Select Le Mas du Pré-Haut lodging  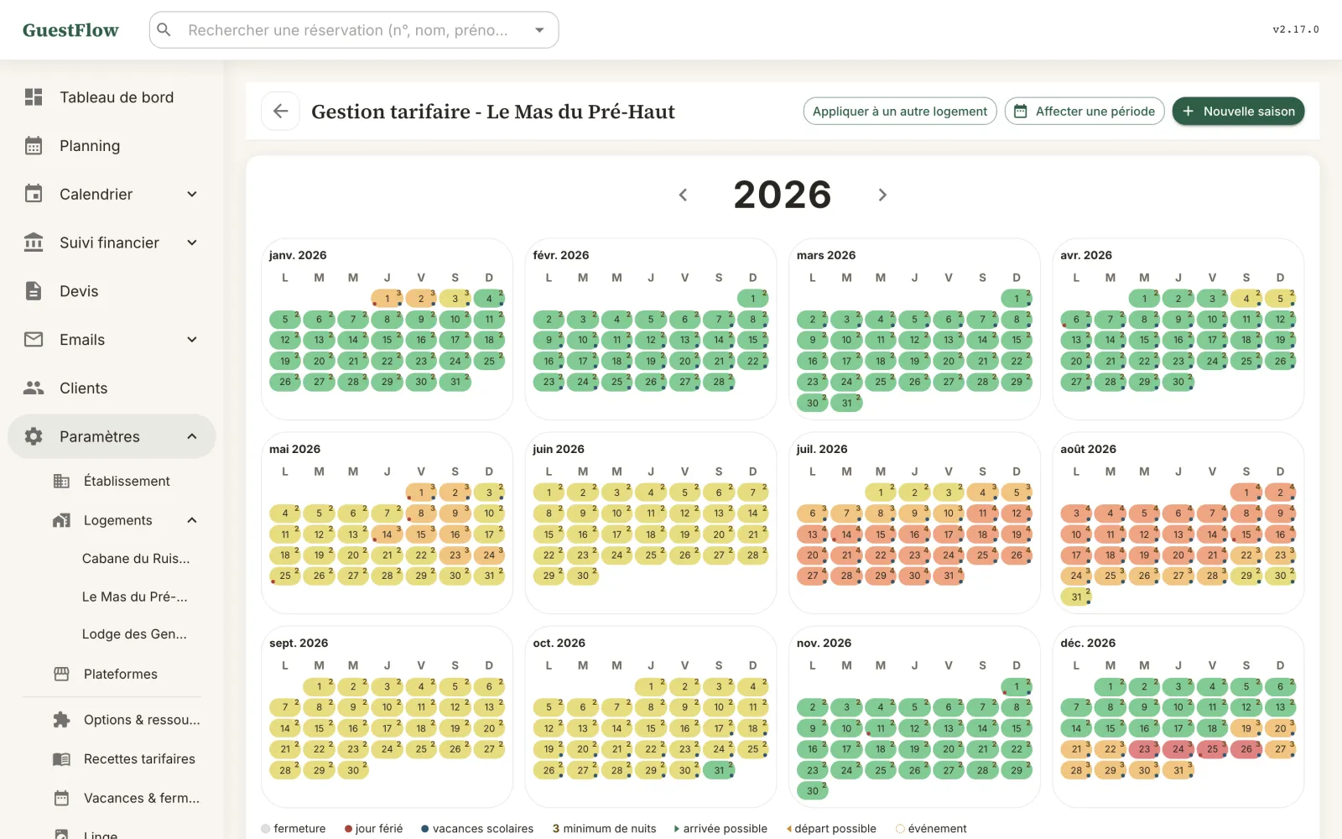coord(135,597)
